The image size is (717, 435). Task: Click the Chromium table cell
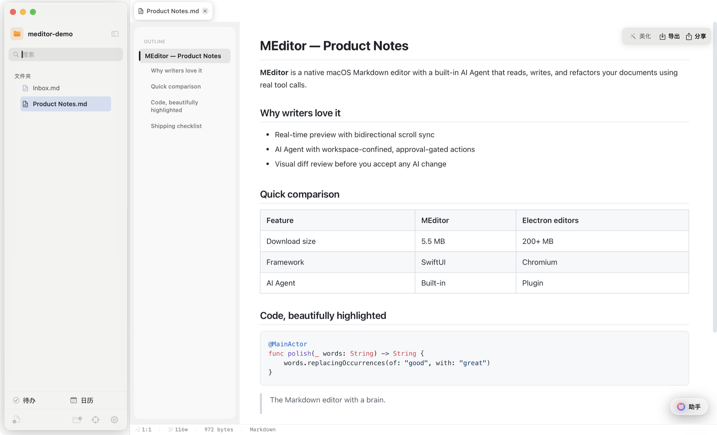pos(602,262)
